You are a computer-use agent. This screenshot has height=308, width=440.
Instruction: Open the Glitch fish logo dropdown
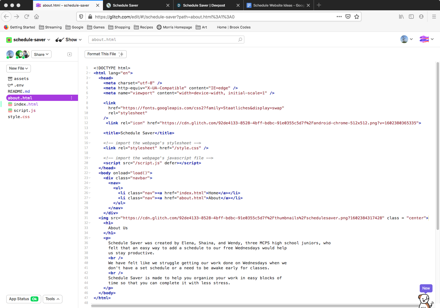tap(427, 39)
